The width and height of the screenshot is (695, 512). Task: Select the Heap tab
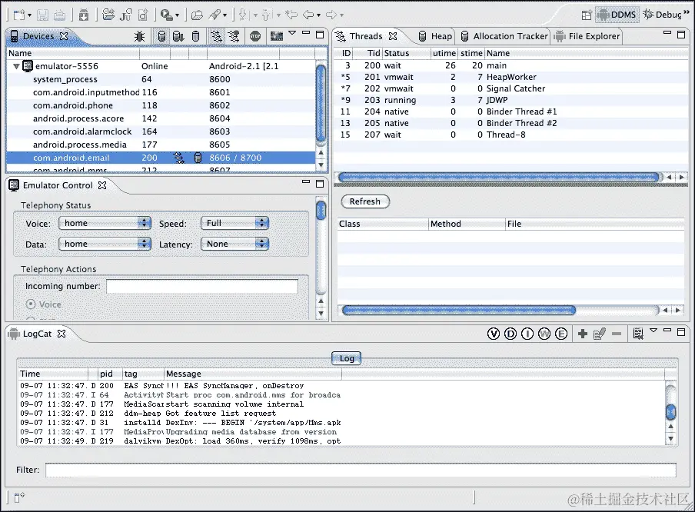(x=435, y=36)
